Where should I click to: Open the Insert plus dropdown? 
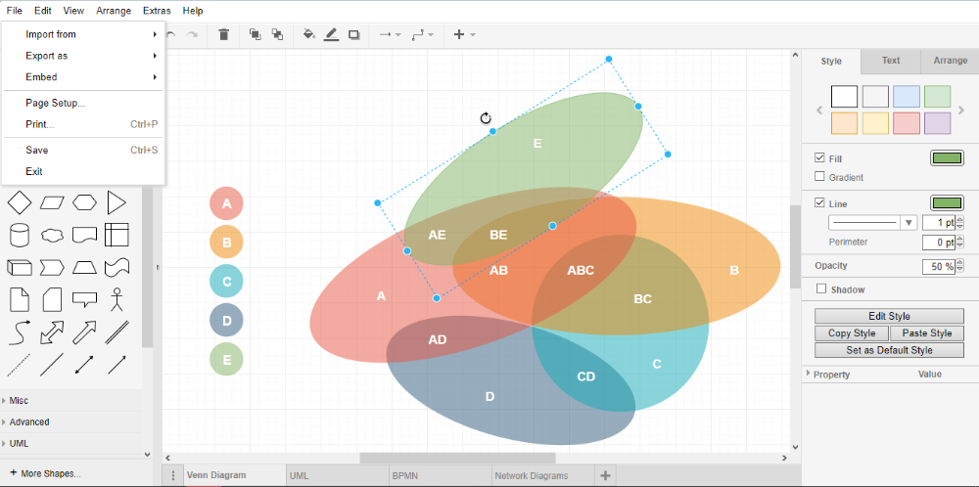[x=464, y=35]
